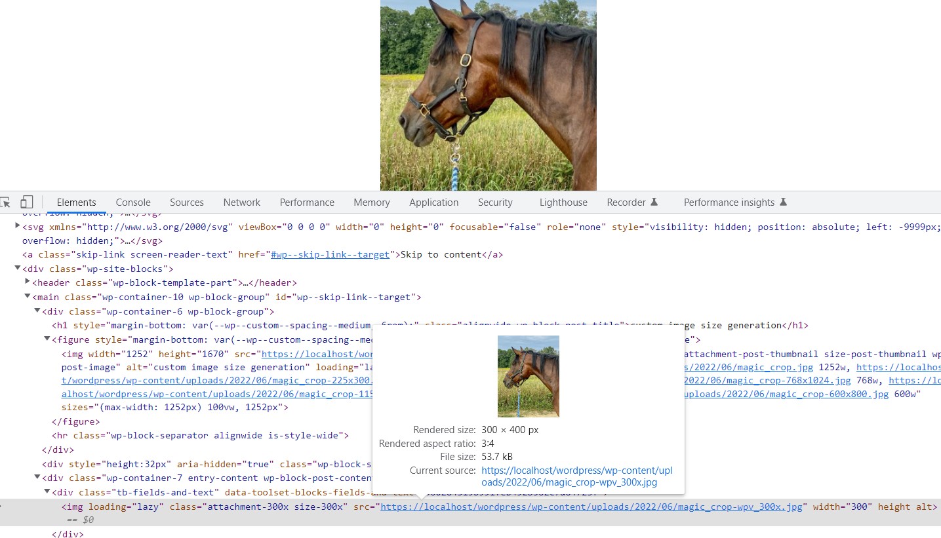The image size is (941, 538).
Task: Select the hr wp-block-separator row
Action: 200,435
